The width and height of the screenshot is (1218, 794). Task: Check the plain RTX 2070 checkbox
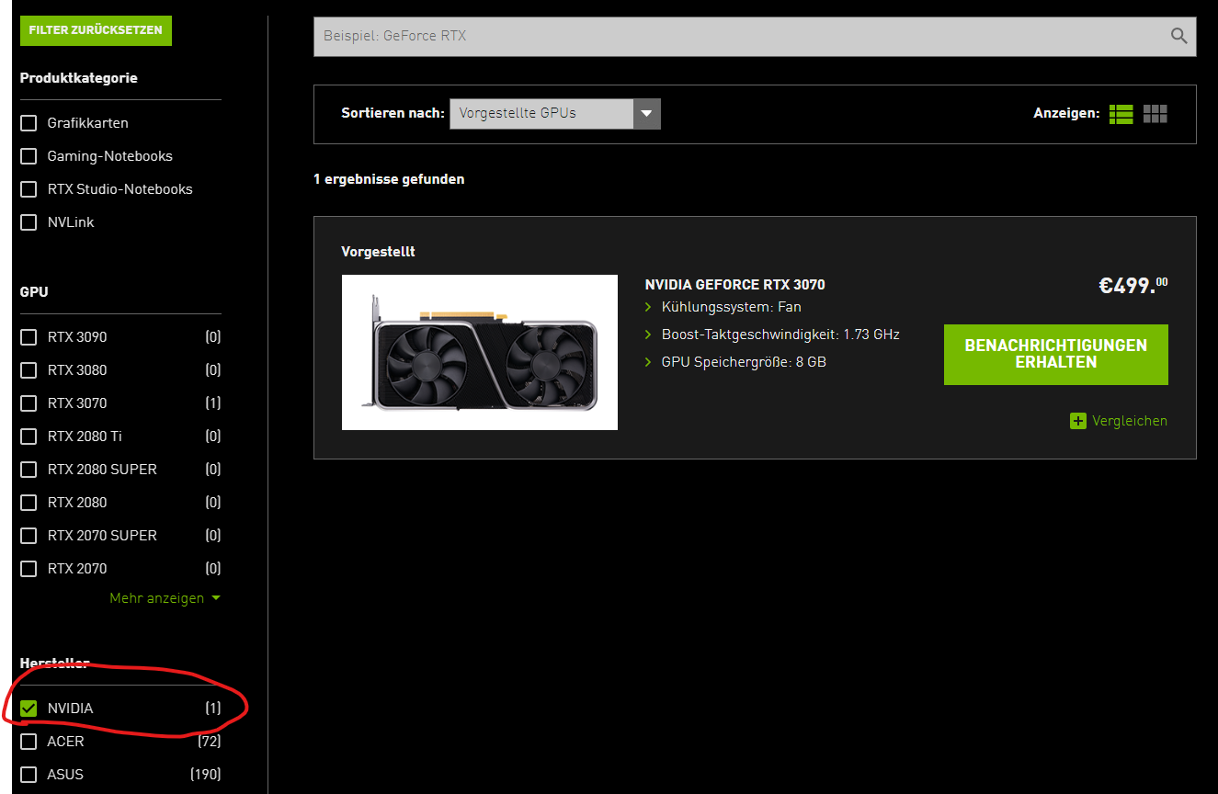[x=28, y=569]
